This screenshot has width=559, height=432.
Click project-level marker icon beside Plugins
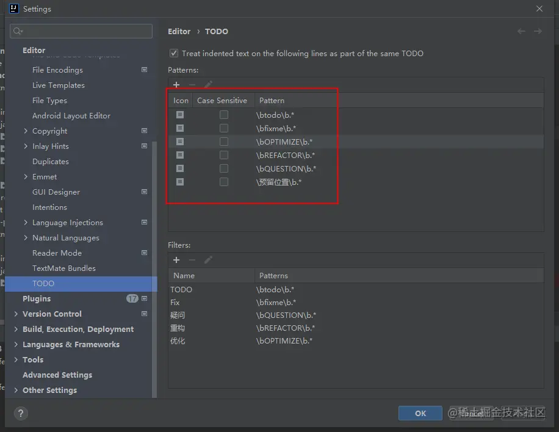[x=145, y=298]
